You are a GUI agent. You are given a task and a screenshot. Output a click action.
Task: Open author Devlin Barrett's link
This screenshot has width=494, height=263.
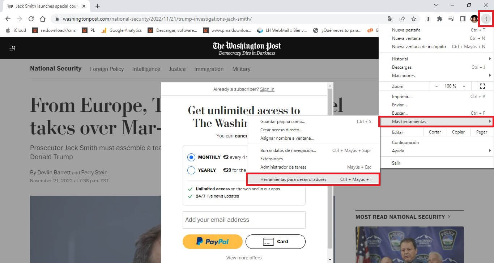click(x=55, y=173)
